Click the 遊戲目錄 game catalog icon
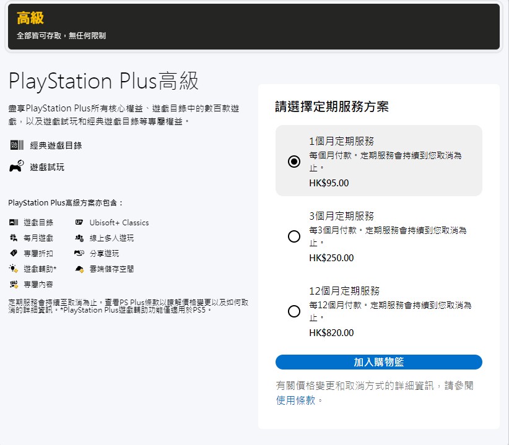This screenshot has height=445, width=509. [x=14, y=222]
